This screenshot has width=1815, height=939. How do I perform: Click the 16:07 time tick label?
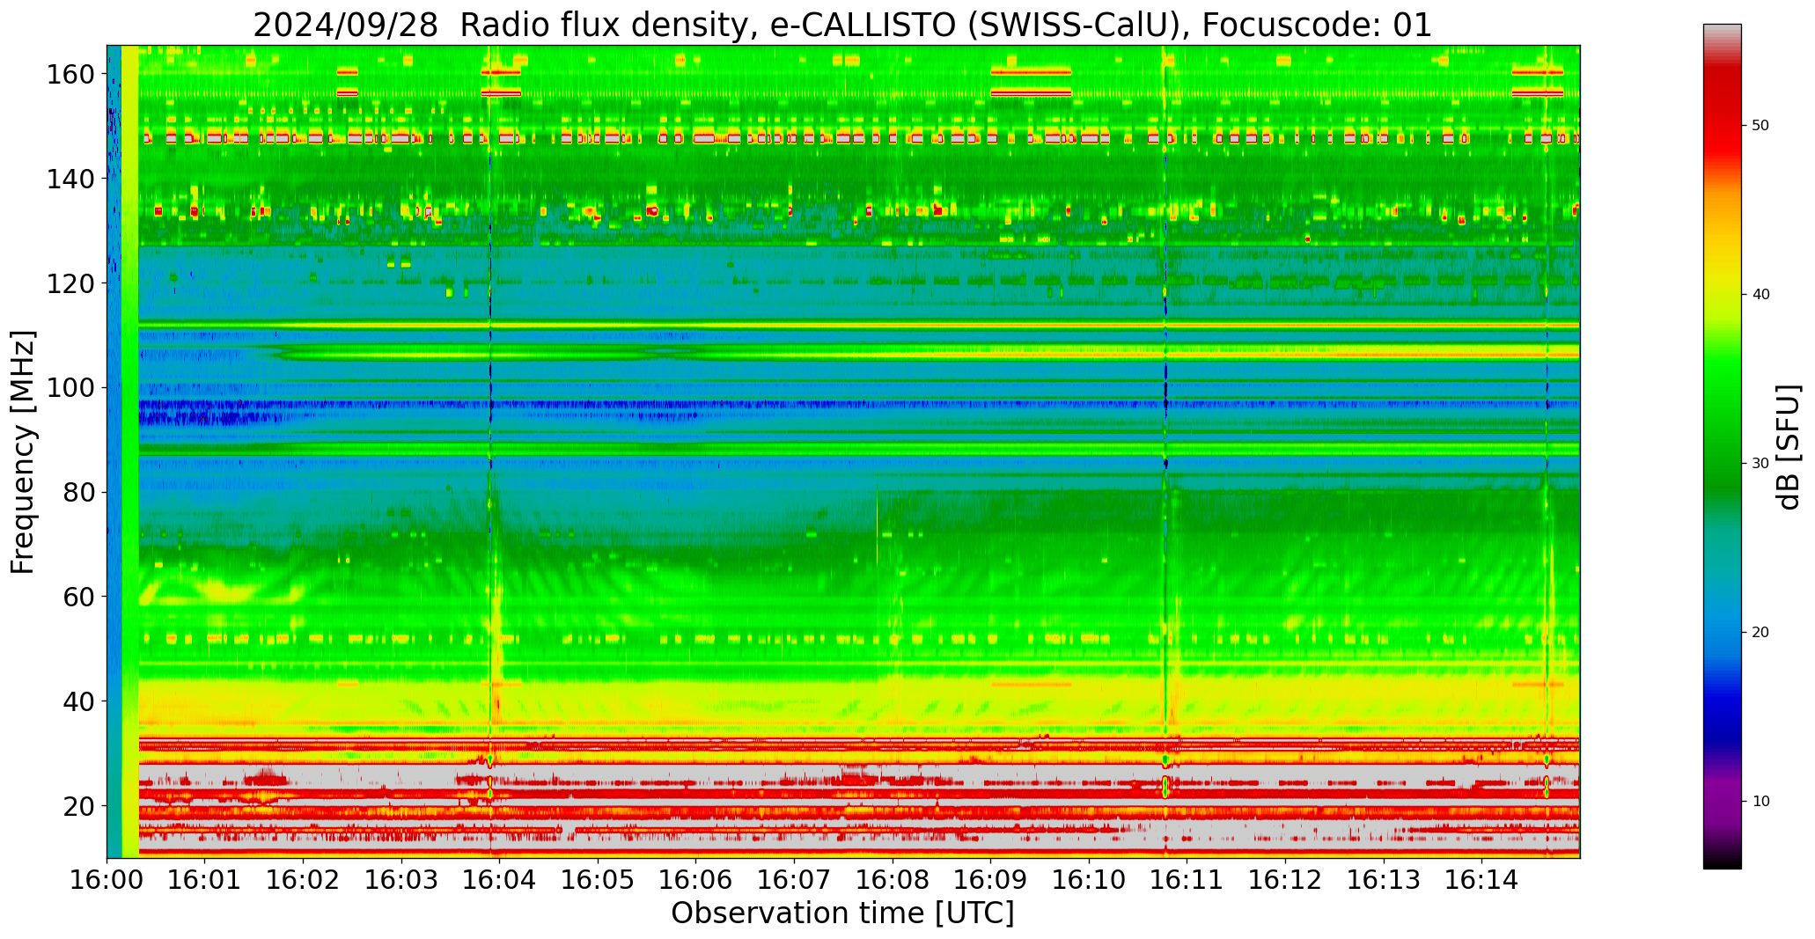click(x=794, y=879)
